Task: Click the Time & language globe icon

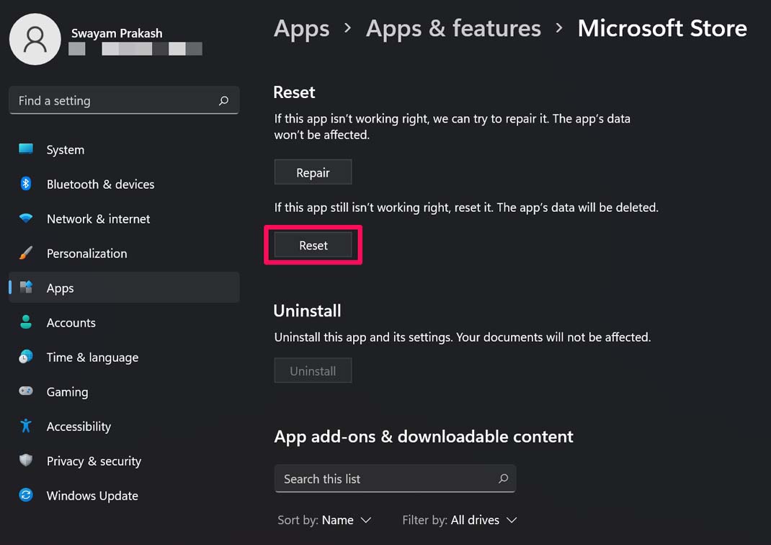Action: (25, 357)
